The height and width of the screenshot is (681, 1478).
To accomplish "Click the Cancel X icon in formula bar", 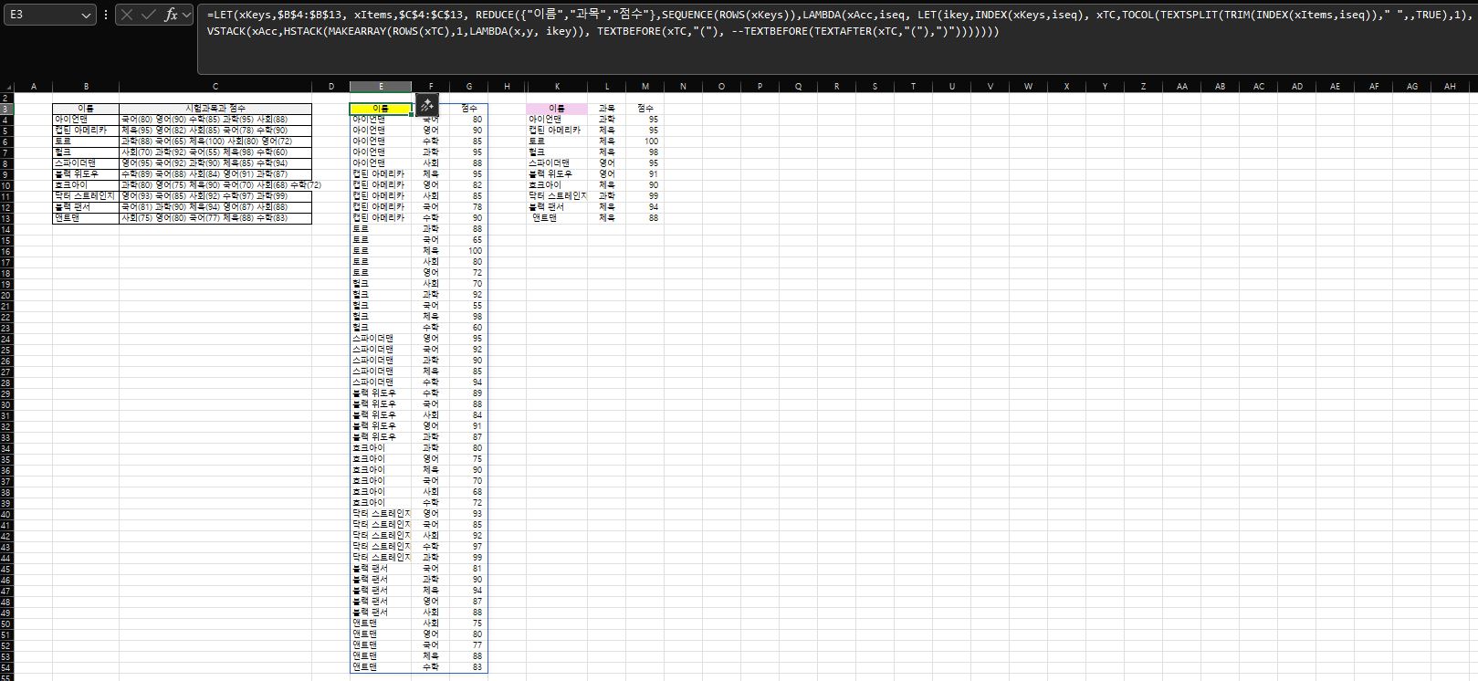I will (128, 15).
